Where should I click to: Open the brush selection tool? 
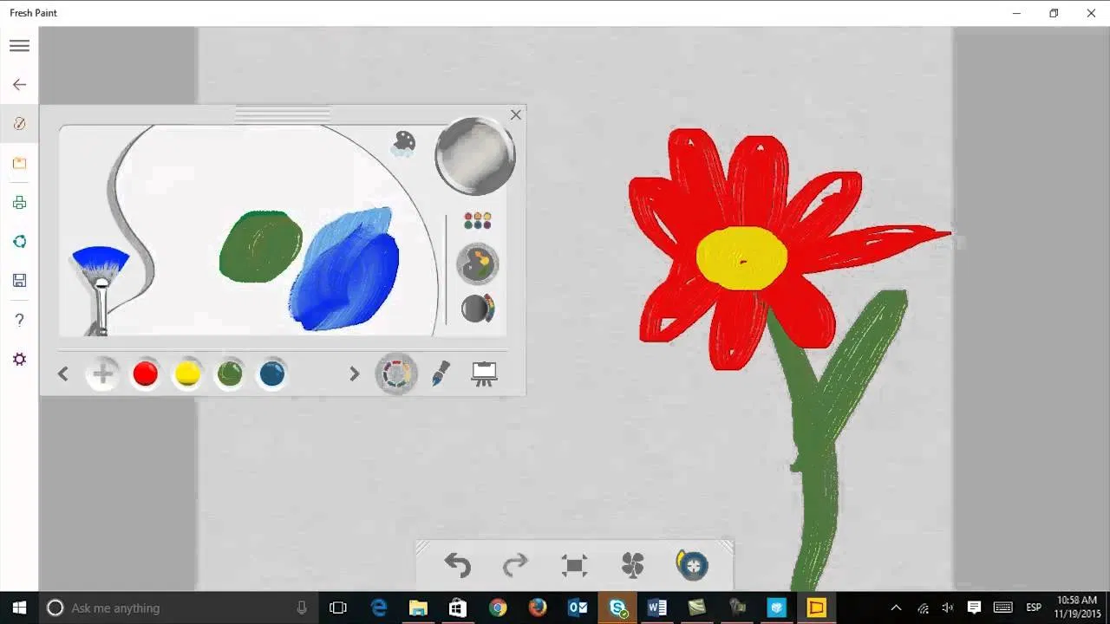441,374
